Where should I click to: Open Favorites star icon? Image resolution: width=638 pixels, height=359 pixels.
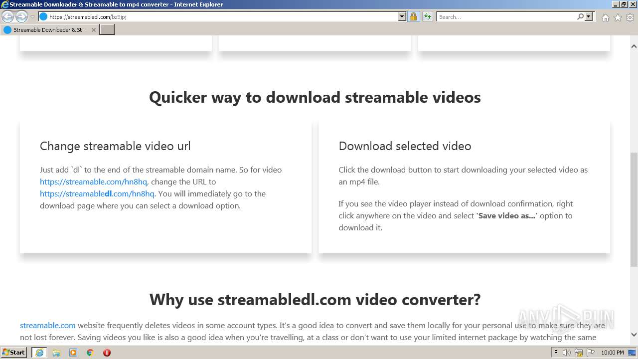tap(618, 17)
